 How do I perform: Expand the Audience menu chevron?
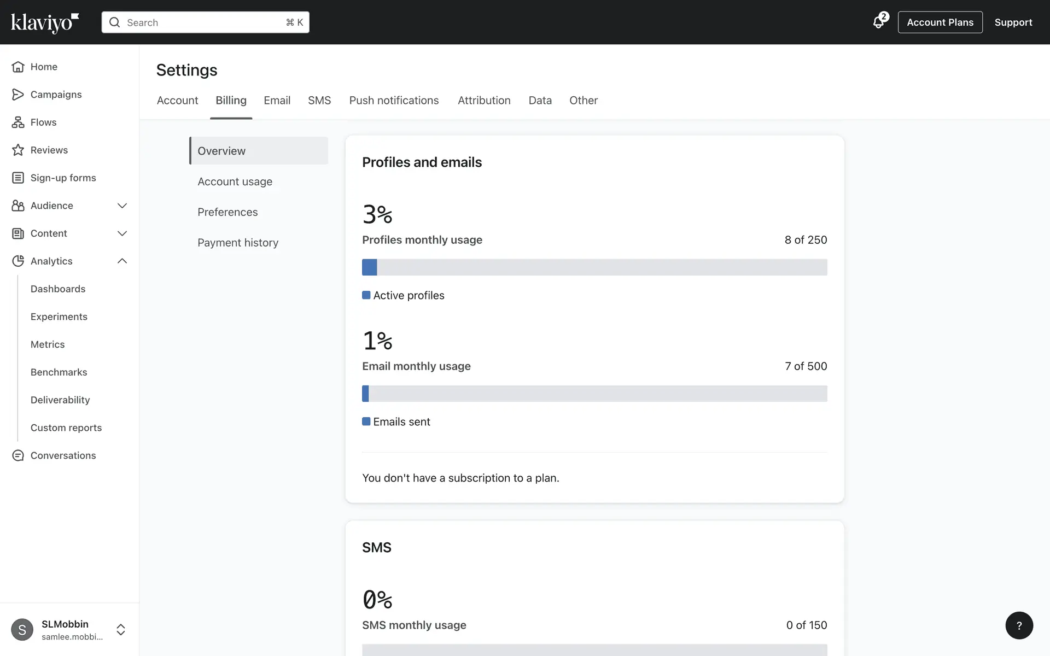click(122, 206)
